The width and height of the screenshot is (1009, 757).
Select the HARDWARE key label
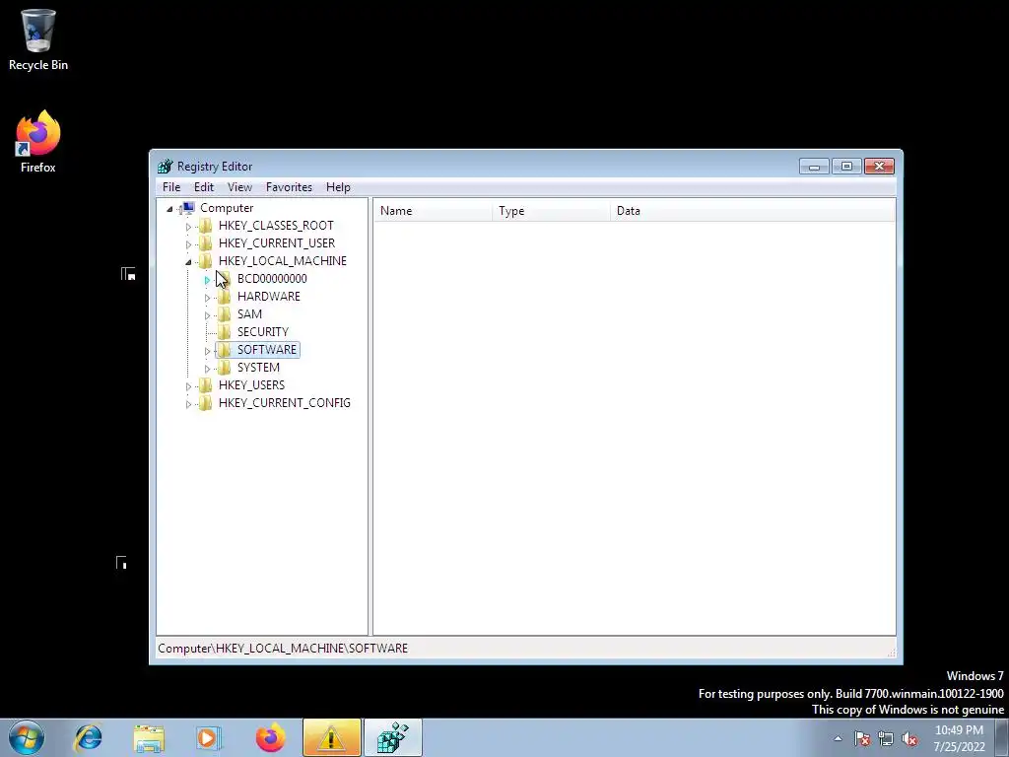tap(269, 296)
